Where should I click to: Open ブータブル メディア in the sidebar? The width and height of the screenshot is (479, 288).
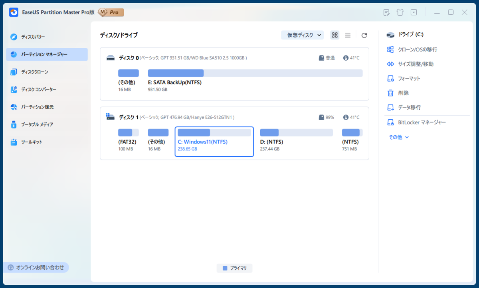click(x=47, y=124)
